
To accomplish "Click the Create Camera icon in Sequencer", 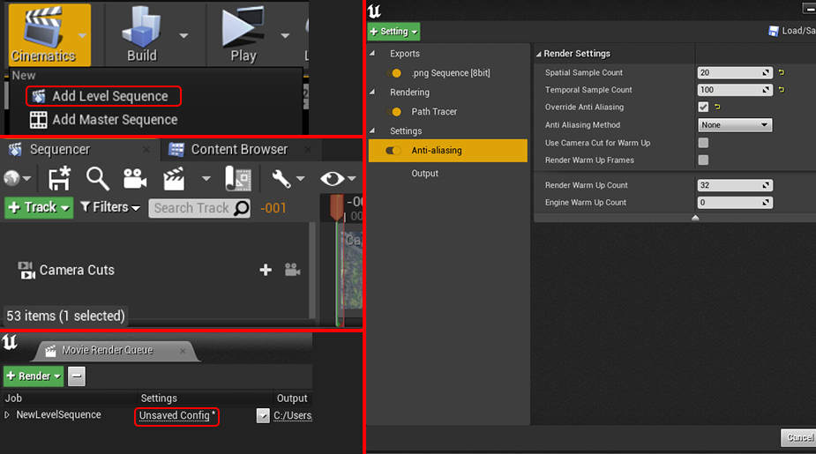I will (135, 178).
